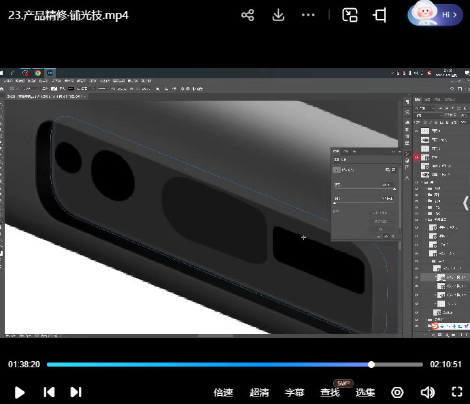Click the share icon
The image size is (470, 404).
[x=248, y=16]
